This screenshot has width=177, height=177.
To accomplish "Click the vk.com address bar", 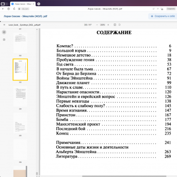I will (25, 9).
